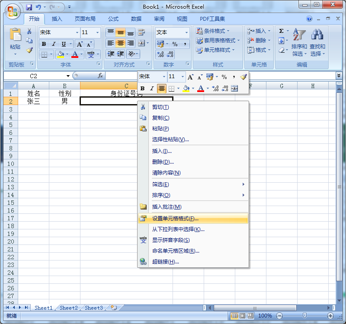
Task: Click Decrease Indent in ribbon alignment group
Action: (111, 54)
